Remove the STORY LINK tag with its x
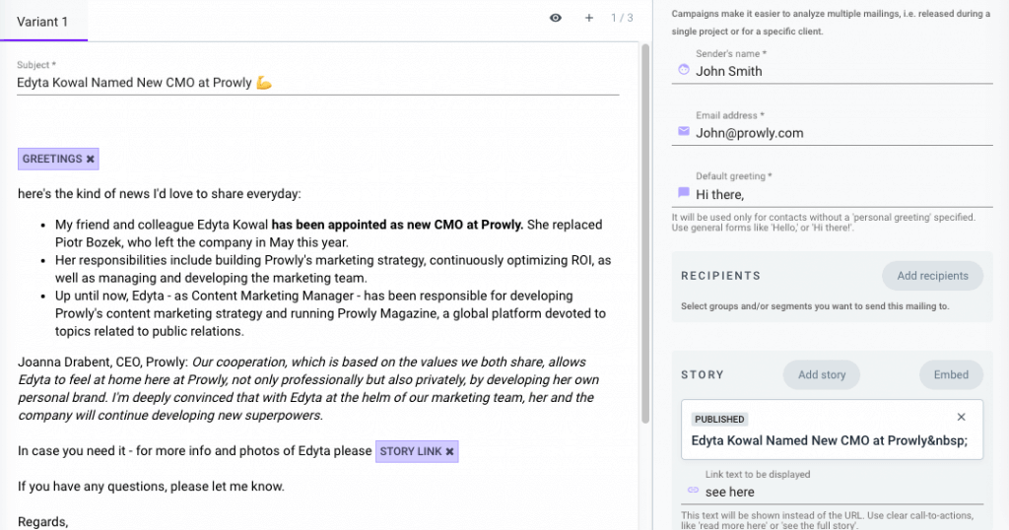This screenshot has width=1009, height=530. tap(450, 451)
